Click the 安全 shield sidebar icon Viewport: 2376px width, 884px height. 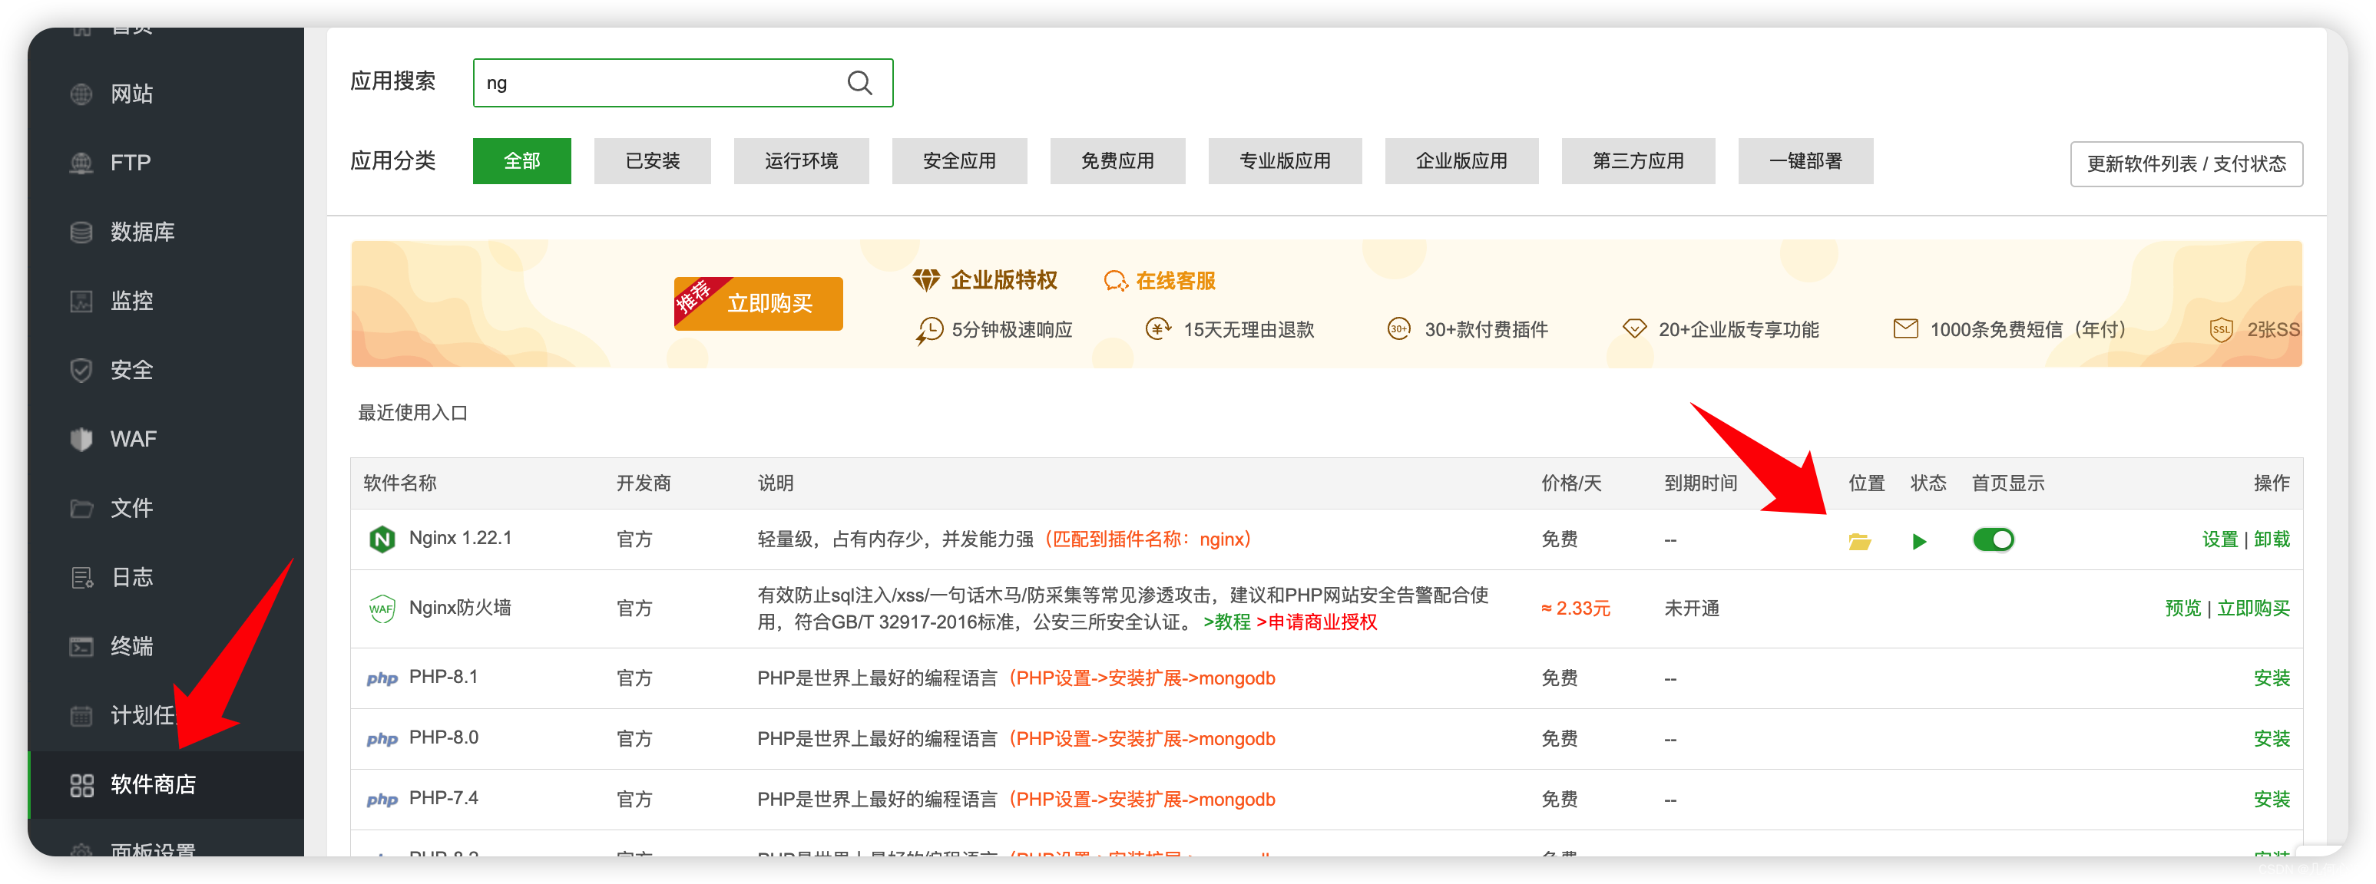coord(81,371)
